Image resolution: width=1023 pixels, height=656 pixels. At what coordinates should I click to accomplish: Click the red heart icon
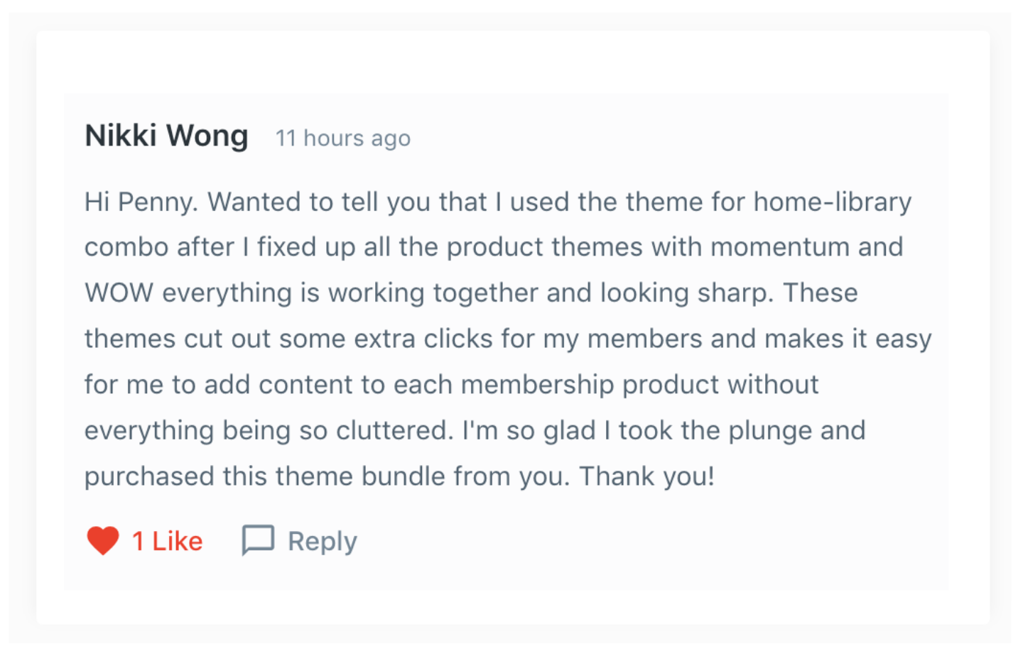click(103, 541)
